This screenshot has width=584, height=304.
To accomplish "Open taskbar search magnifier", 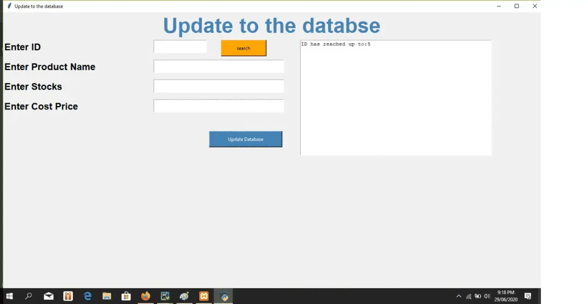I will [28, 296].
